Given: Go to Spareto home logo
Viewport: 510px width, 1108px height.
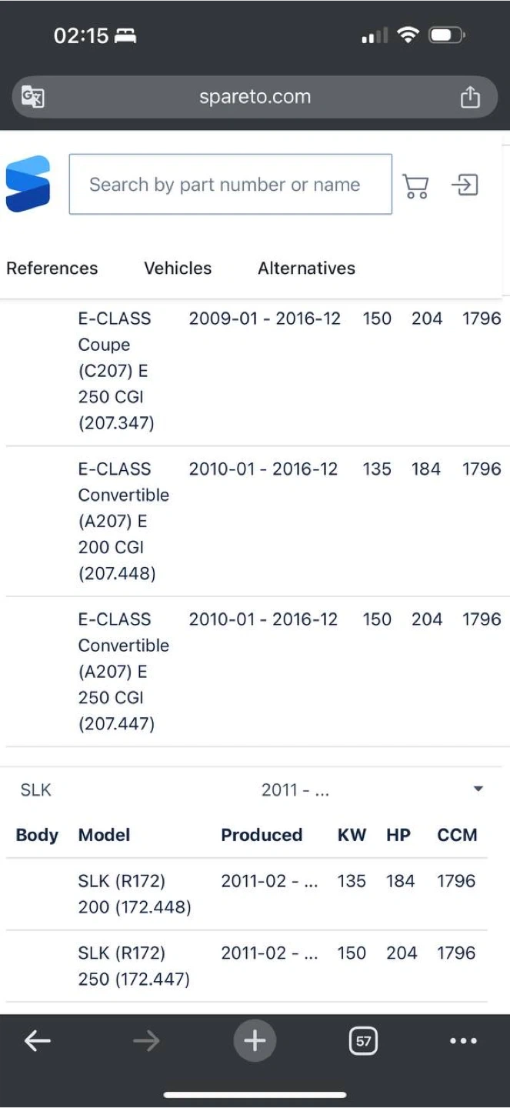Looking at the screenshot, I should [28, 184].
